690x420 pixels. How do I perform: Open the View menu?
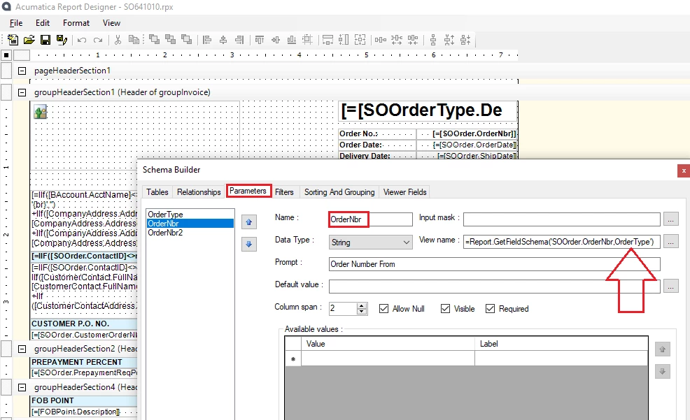(x=111, y=23)
